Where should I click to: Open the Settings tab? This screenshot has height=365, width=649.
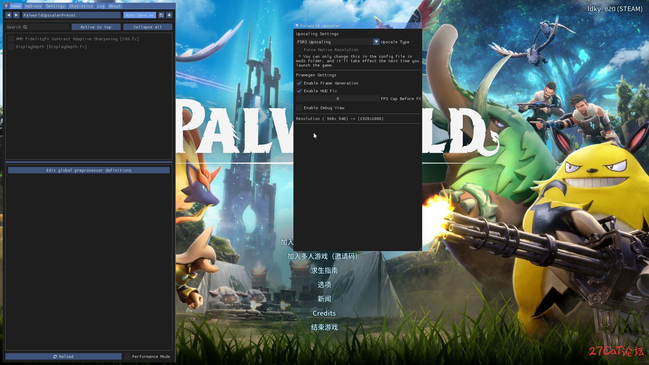click(x=55, y=6)
